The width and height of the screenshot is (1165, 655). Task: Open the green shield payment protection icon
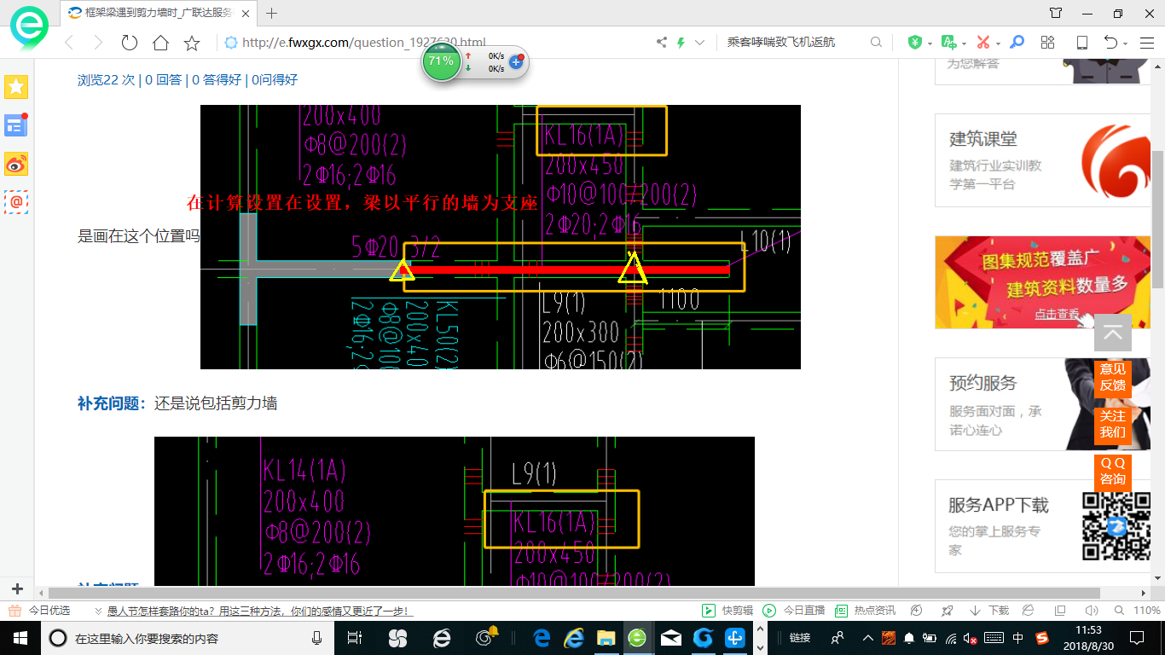[x=915, y=43]
